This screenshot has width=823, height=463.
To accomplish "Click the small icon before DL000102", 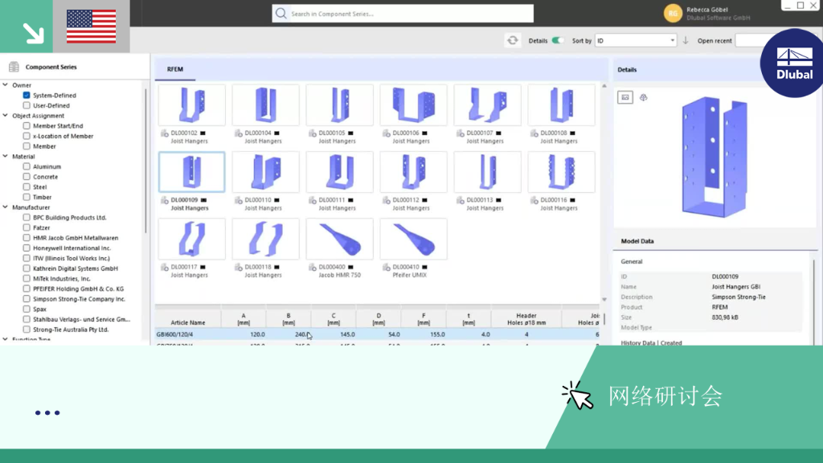I will 164,133.
